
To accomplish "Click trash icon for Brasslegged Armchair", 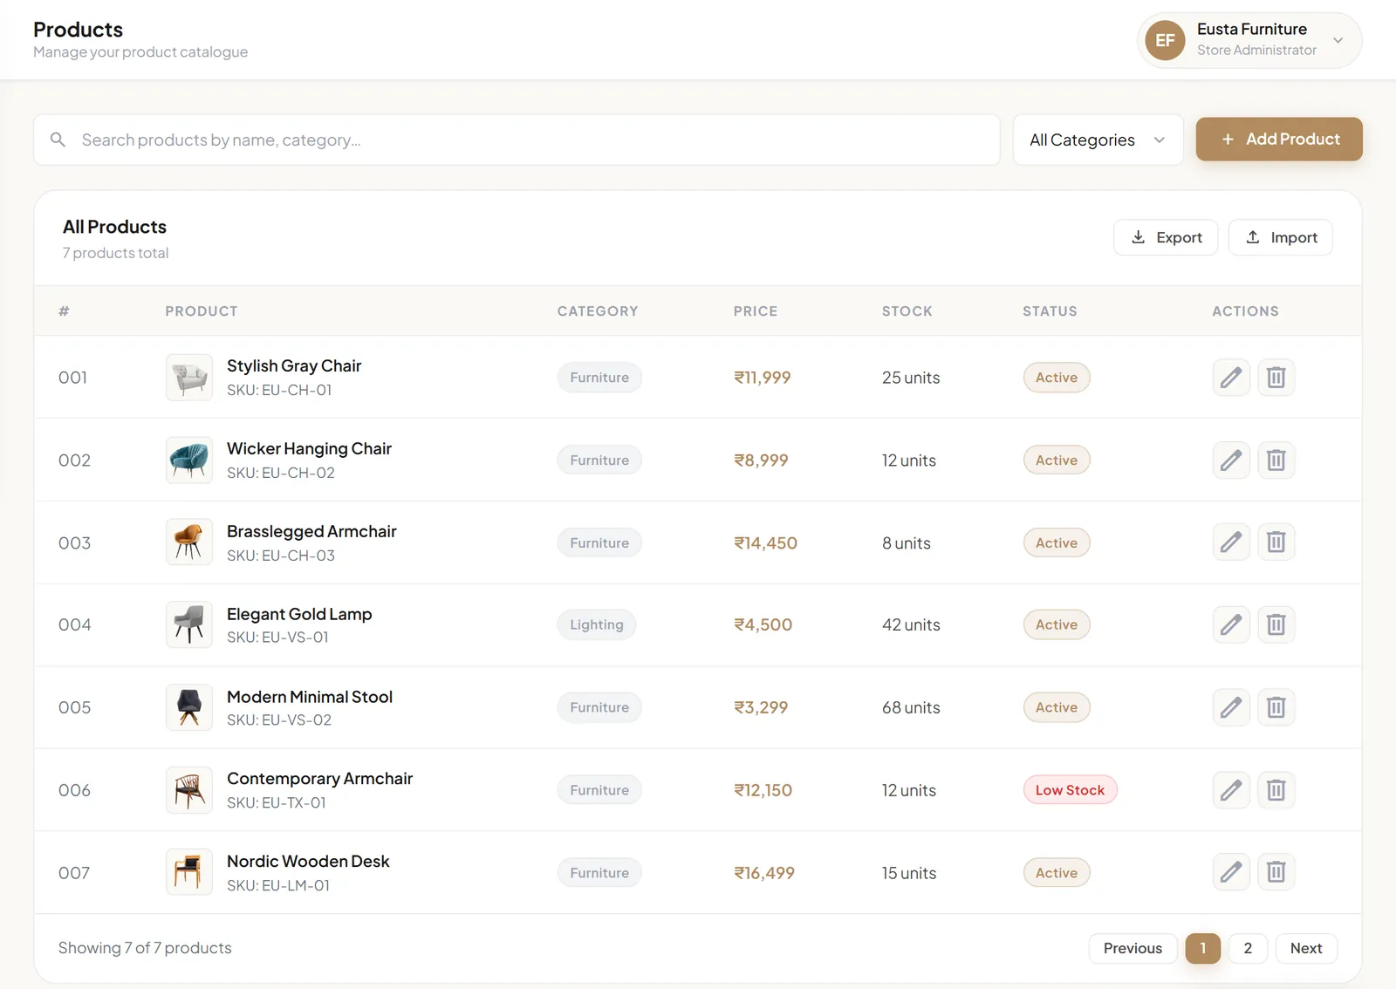I will pyautogui.click(x=1276, y=542).
